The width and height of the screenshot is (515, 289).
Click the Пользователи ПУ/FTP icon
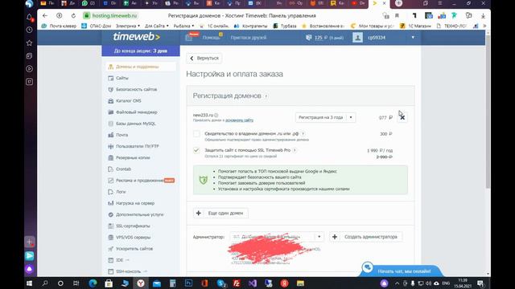pyautogui.click(x=111, y=146)
